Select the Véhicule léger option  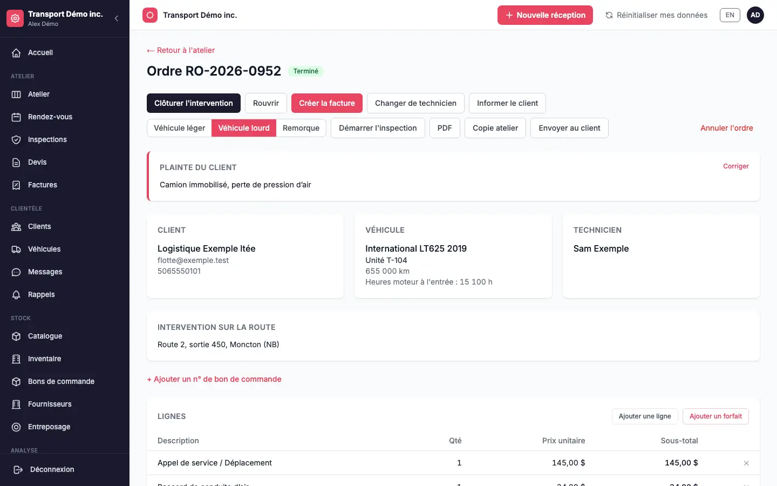click(179, 128)
